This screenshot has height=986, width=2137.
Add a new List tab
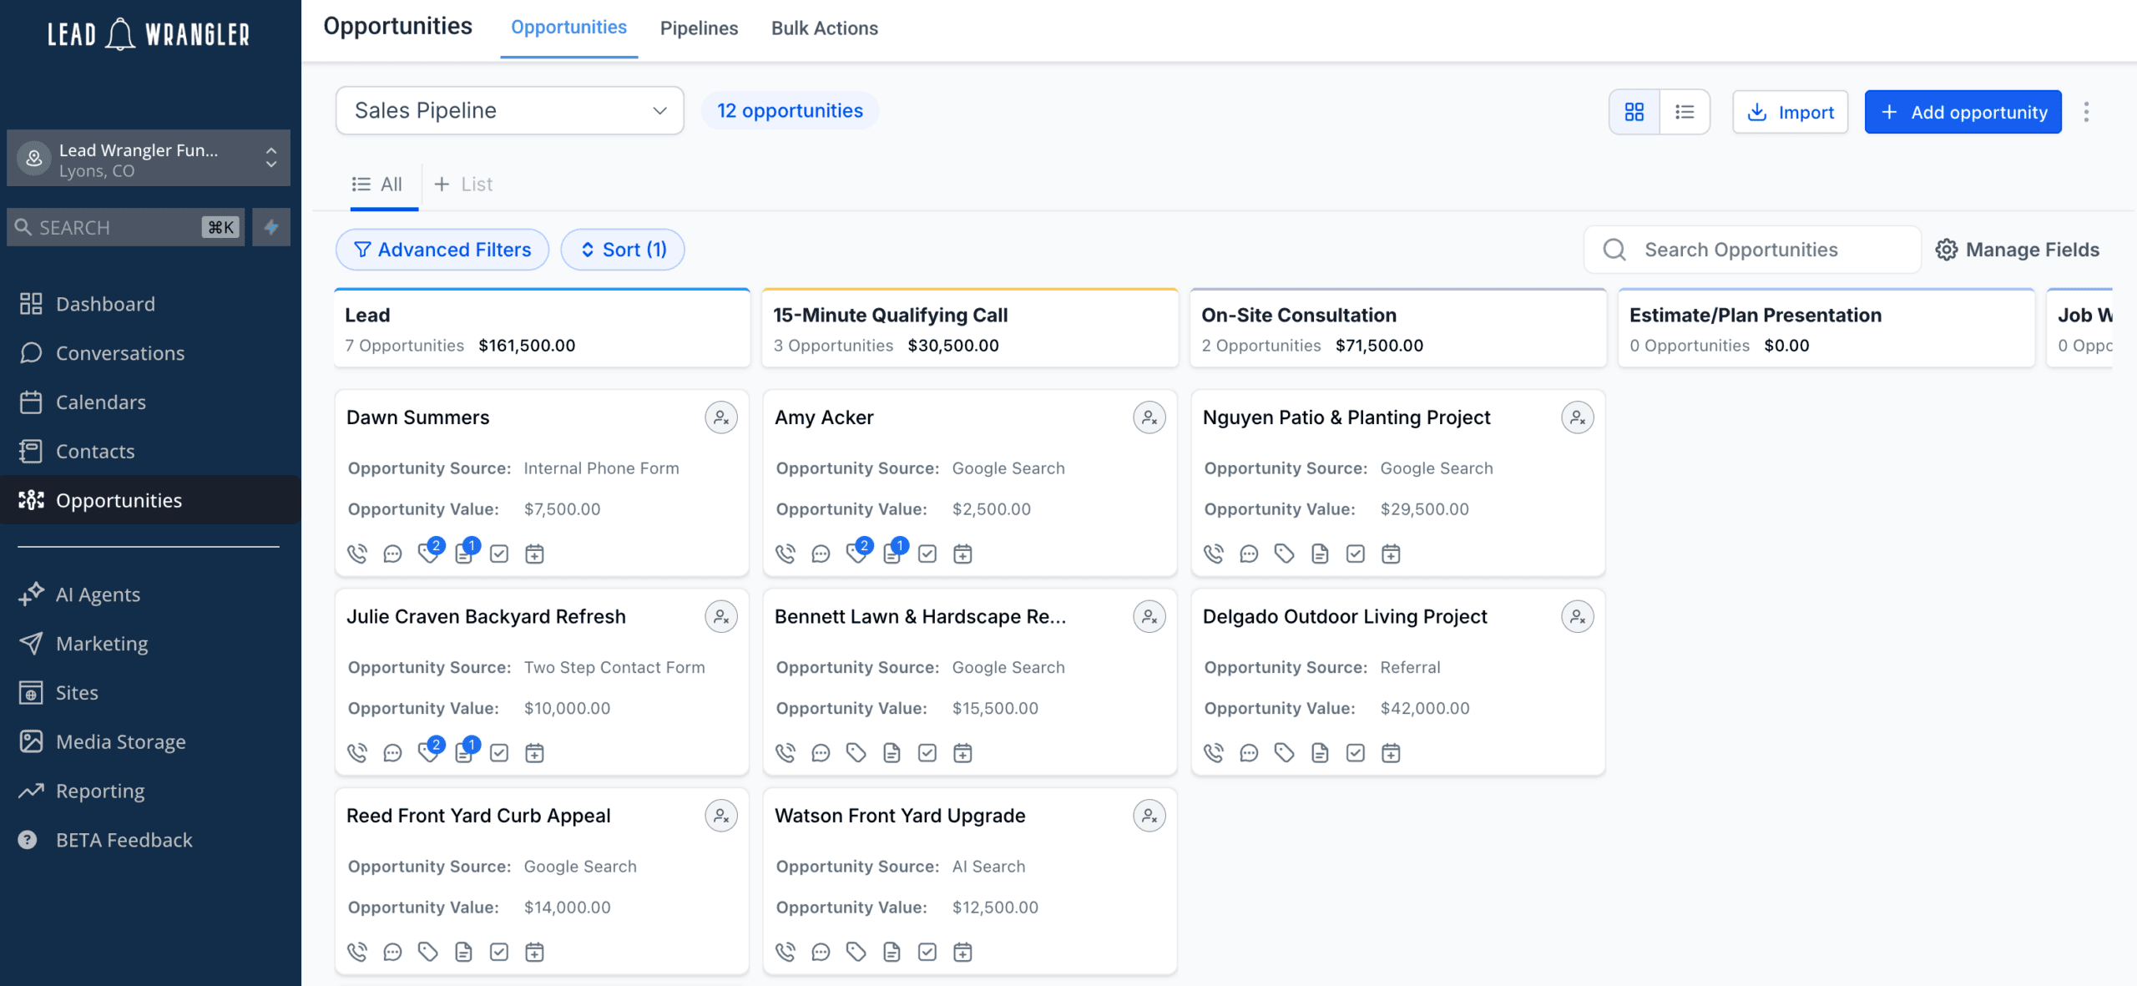click(463, 185)
